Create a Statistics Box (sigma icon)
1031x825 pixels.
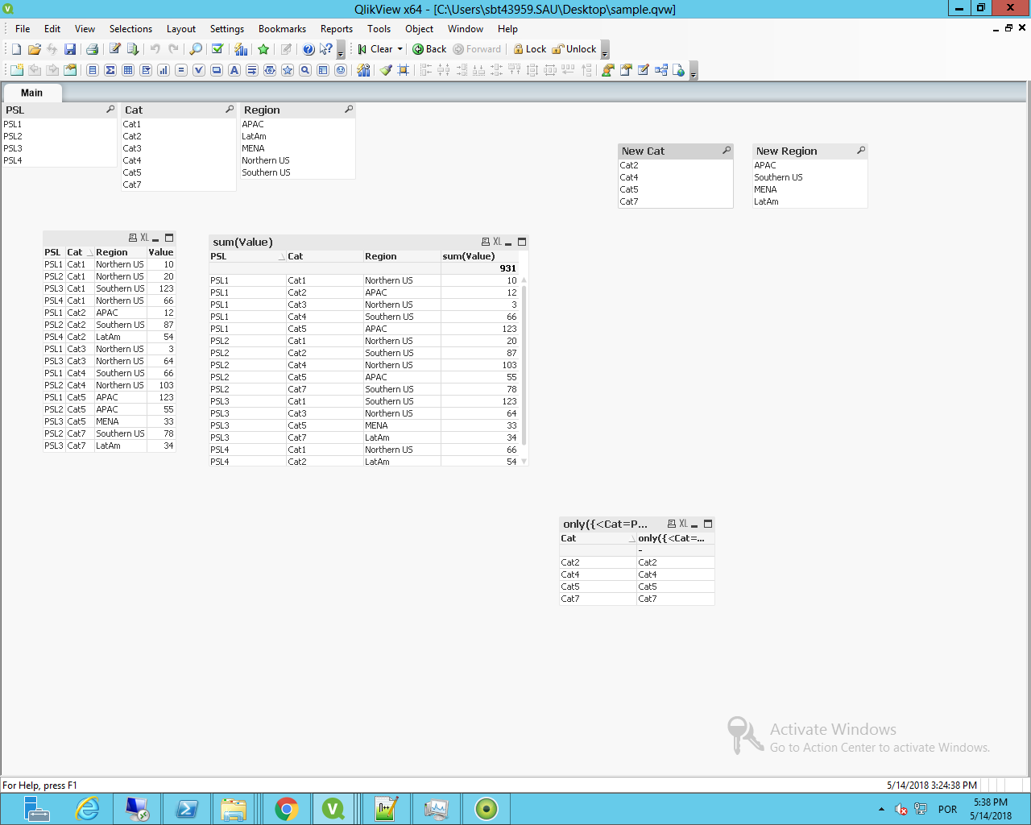point(110,70)
